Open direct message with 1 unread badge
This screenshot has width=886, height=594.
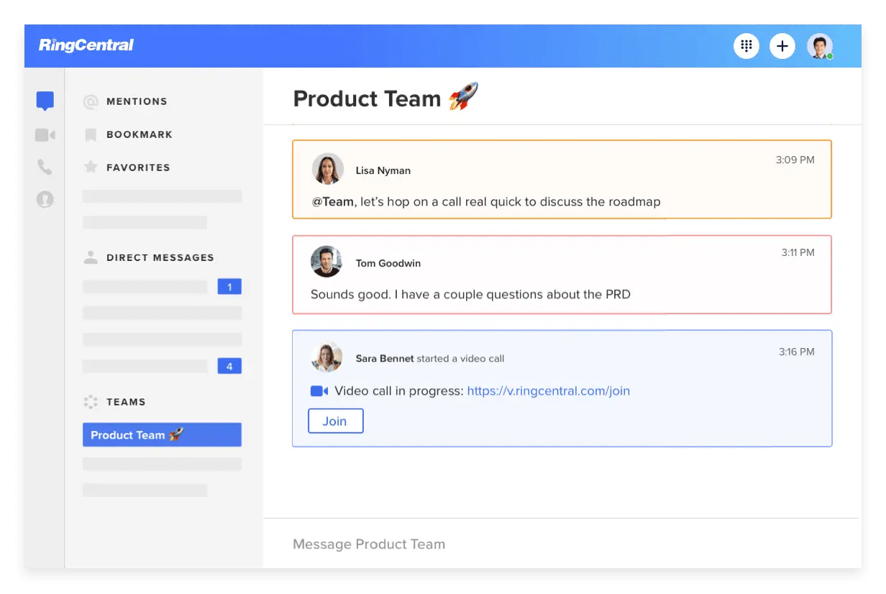click(x=162, y=287)
